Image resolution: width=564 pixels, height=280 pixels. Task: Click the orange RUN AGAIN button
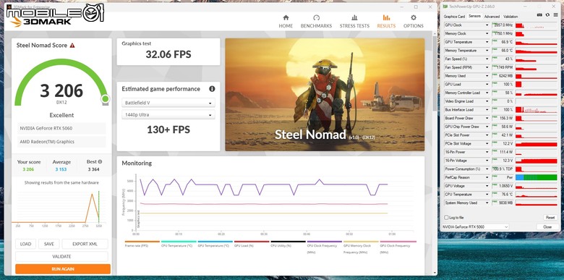point(63,269)
